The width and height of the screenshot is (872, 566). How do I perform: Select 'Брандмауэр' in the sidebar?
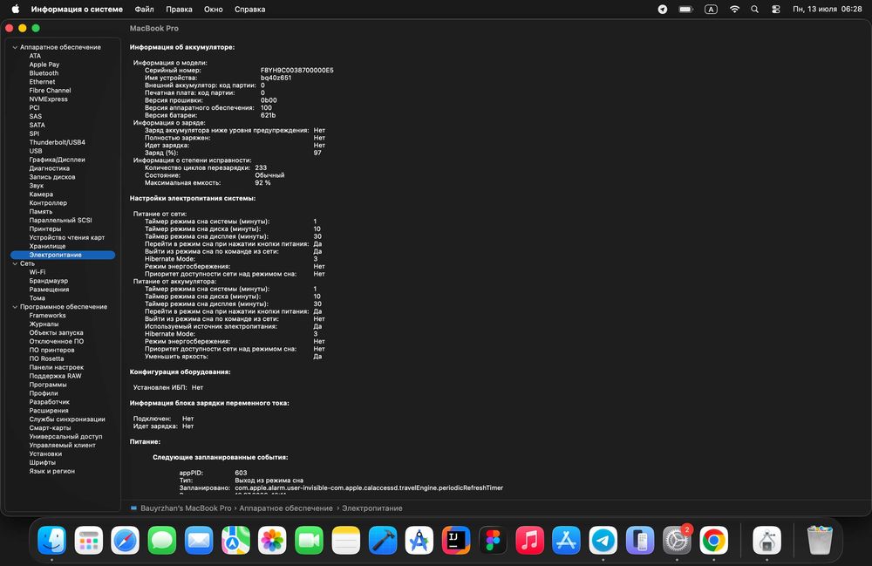tap(49, 281)
